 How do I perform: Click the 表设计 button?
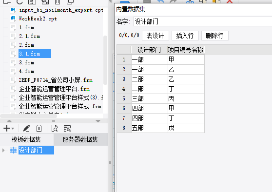click(155, 36)
